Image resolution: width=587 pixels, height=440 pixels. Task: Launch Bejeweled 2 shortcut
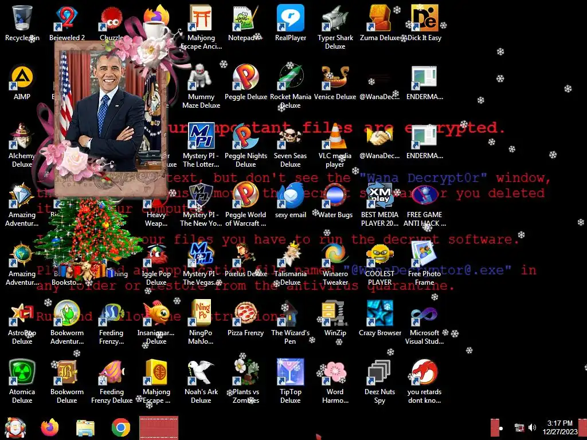pyautogui.click(x=67, y=23)
